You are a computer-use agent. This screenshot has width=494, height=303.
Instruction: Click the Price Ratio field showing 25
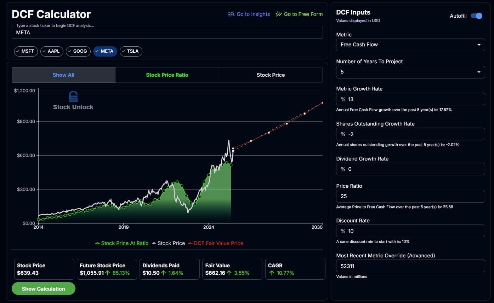[x=410, y=196]
